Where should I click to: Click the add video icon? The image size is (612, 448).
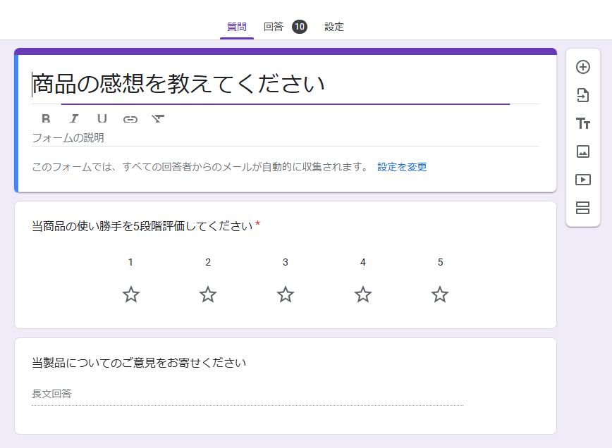(x=582, y=180)
